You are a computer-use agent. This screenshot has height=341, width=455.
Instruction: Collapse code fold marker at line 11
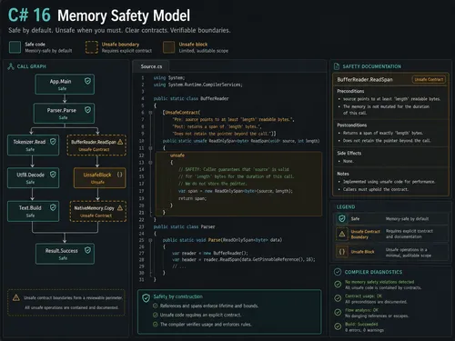(150, 148)
